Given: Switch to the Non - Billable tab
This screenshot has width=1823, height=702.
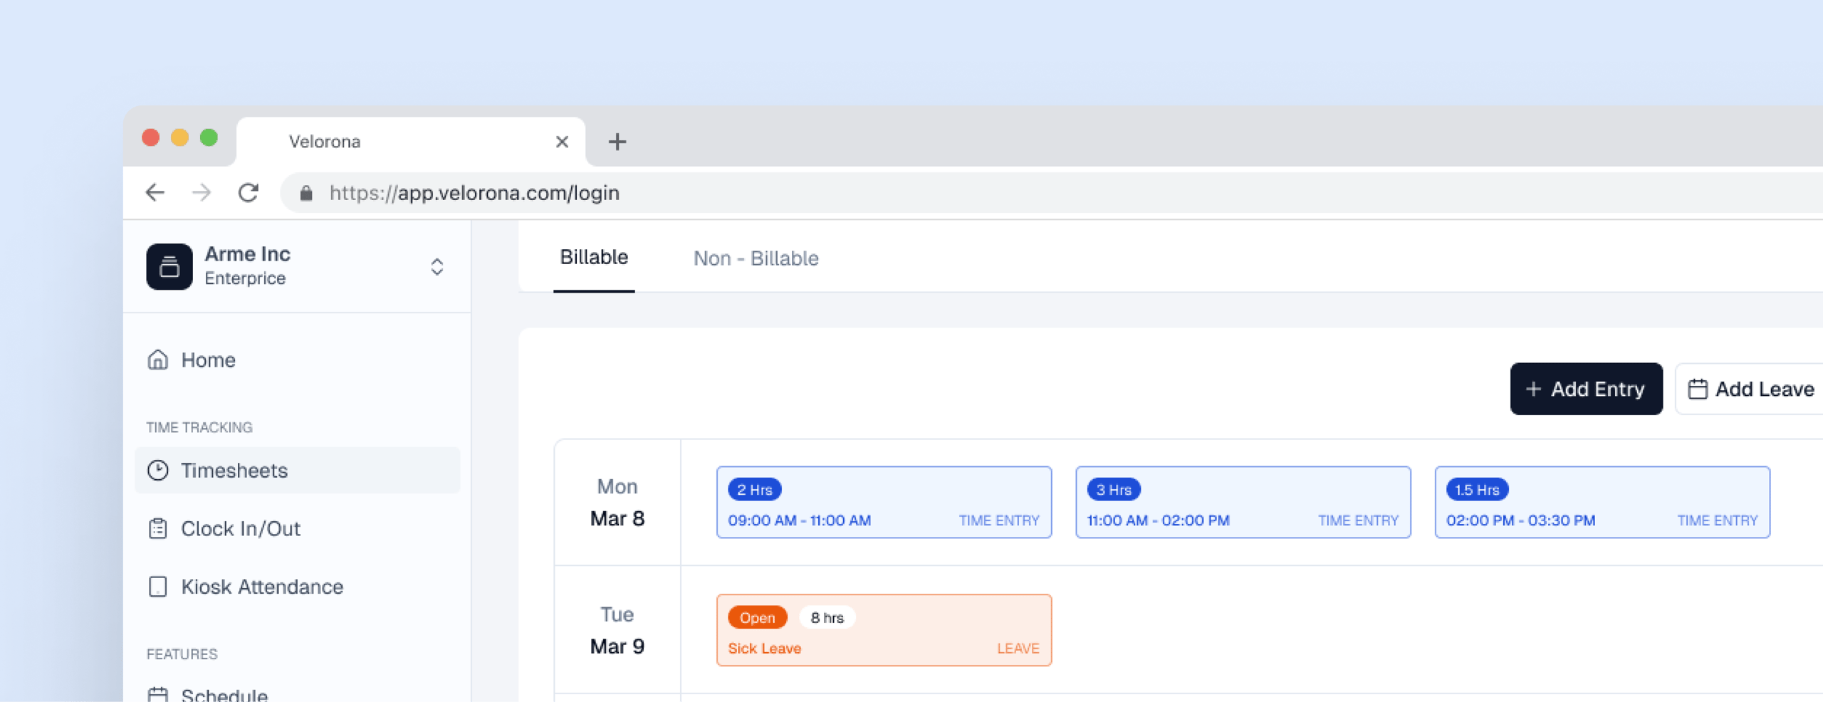Looking at the screenshot, I should 756,258.
